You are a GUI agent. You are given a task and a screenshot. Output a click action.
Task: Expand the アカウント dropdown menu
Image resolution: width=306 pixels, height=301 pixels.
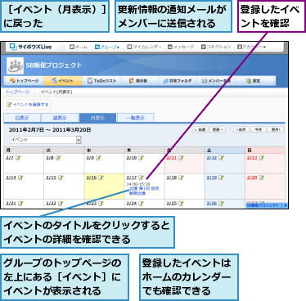point(251,47)
